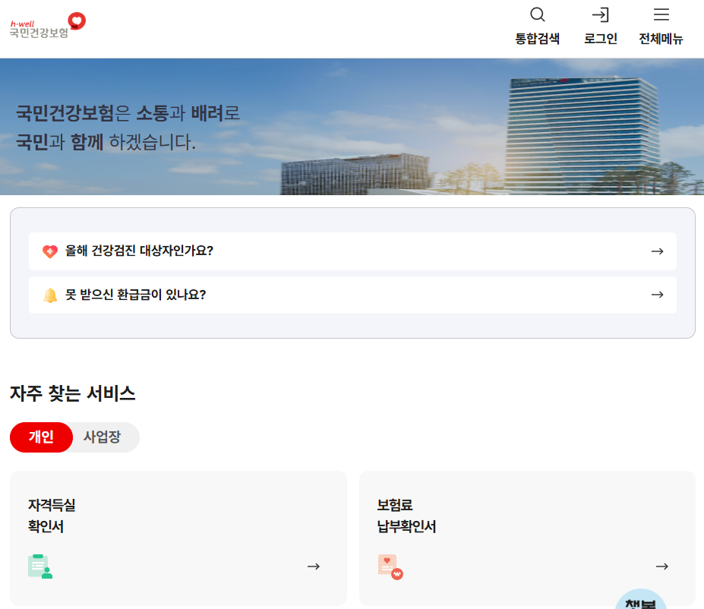Screen dimensions: 704x609
Task: Click heart icon beside 건강검진 대상자 question
Action: [x=50, y=251]
